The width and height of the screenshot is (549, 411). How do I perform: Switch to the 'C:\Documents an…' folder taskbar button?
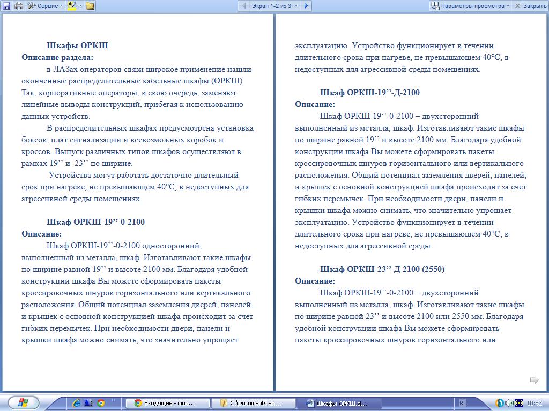(x=254, y=403)
